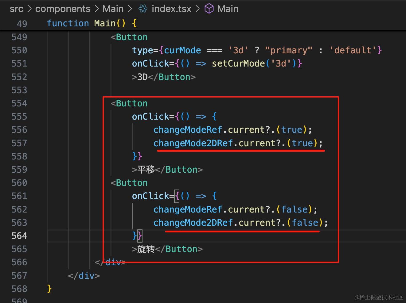The width and height of the screenshot is (406, 303).
Task: Click changeMode2DRef on line 557
Action: [x=193, y=143]
